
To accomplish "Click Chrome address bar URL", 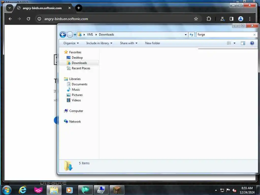I will coord(66,19).
